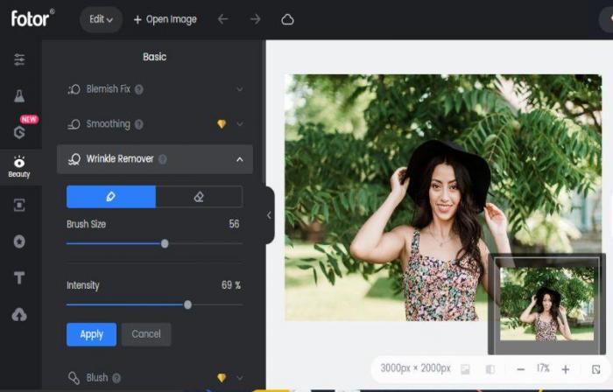Show help for Blemish Fix
The image size is (613, 392).
point(138,89)
